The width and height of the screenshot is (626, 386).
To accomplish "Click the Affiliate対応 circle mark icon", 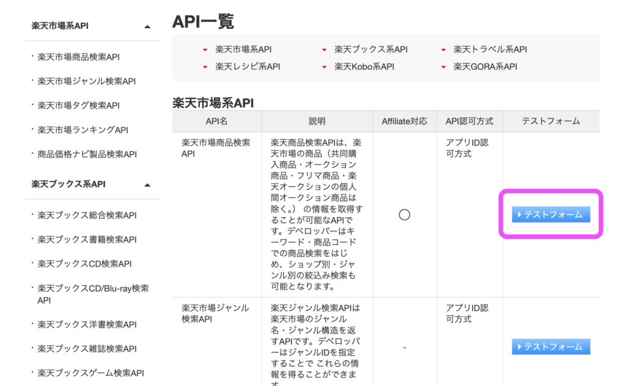I will point(404,215).
